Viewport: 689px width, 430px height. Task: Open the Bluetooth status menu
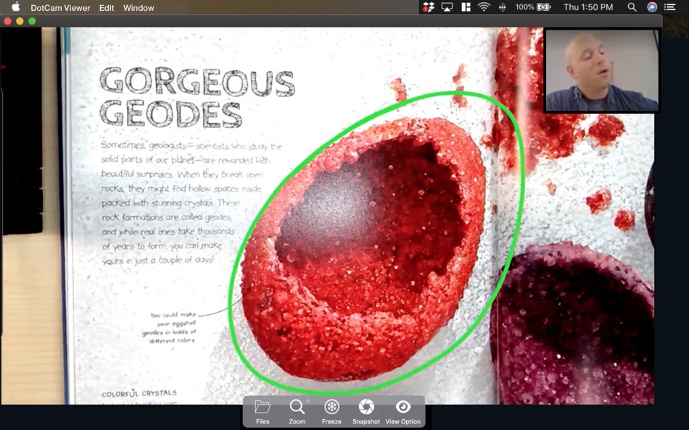click(x=503, y=7)
